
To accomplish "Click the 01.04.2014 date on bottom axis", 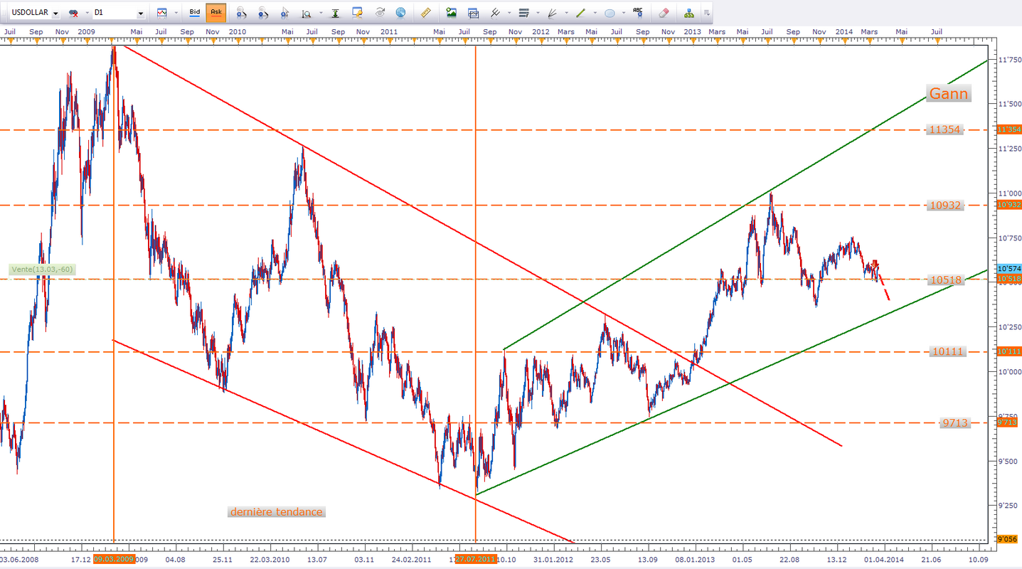I will pos(884,560).
